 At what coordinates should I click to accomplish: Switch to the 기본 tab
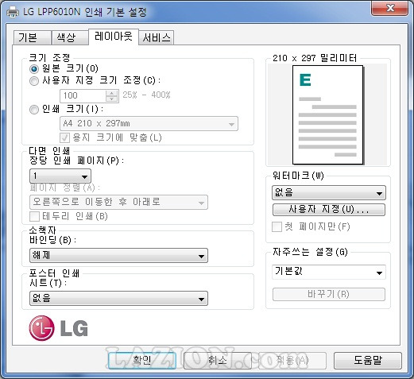coord(32,37)
